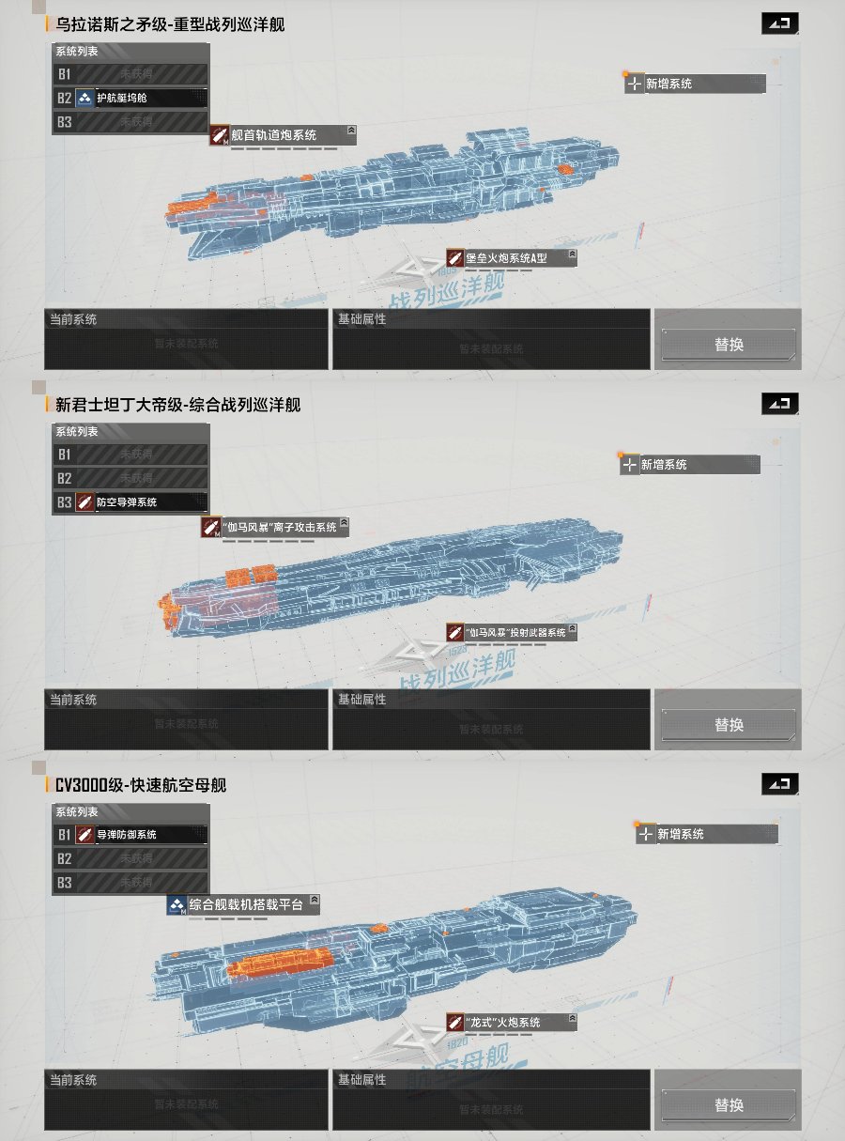Toggle view icon for 新君士坦丁大帝级 panel
The image size is (845, 1141).
pyautogui.click(x=780, y=404)
